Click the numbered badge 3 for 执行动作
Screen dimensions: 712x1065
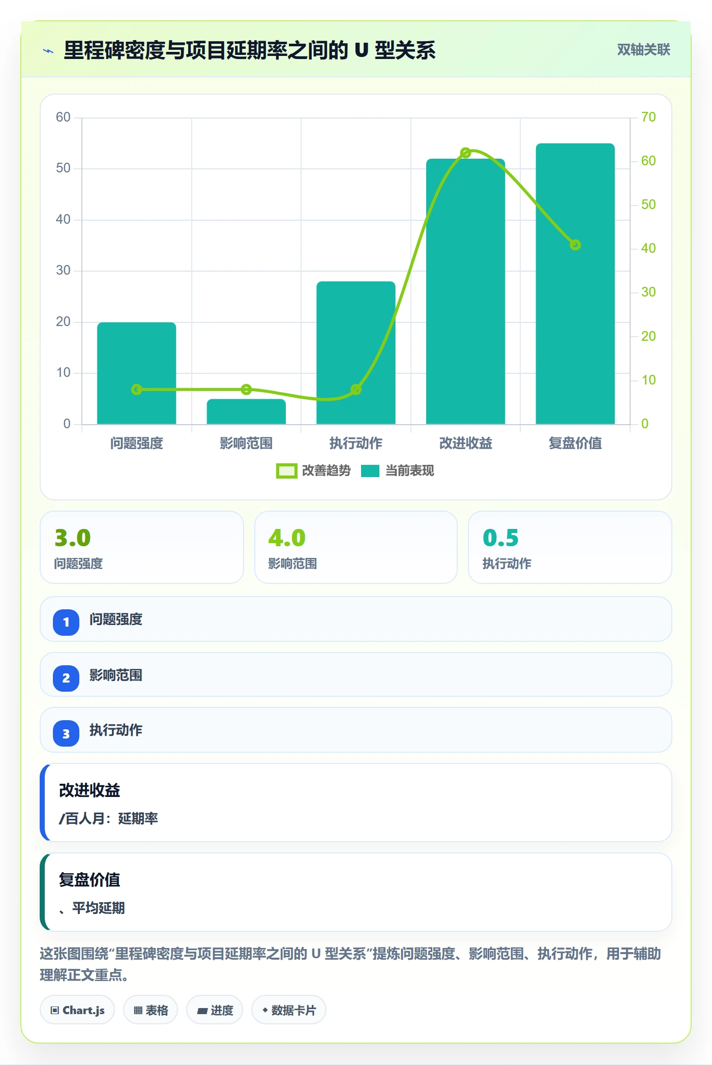tap(66, 733)
